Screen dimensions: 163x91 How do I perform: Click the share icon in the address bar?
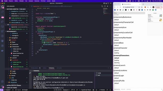coord(139,7)
